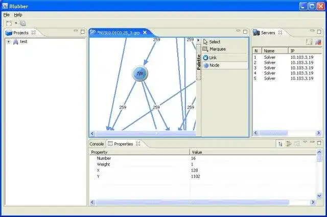The height and width of the screenshot is (217, 327).
Task: Pick the Link tool in palette
Action: click(x=225, y=58)
